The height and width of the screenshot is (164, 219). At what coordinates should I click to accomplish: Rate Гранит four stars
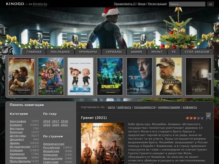click(x=198, y=118)
